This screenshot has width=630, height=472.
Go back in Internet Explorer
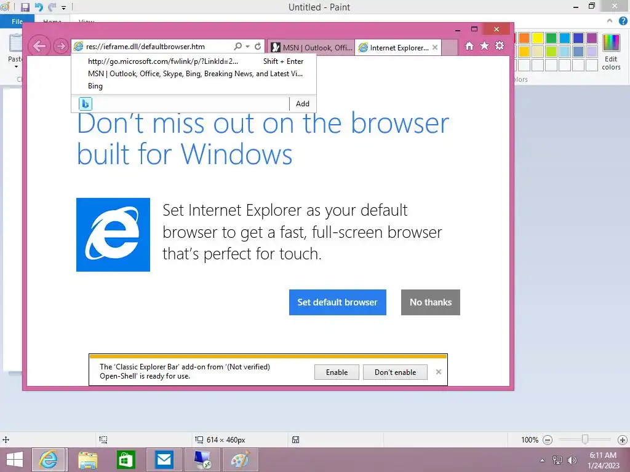coord(39,46)
